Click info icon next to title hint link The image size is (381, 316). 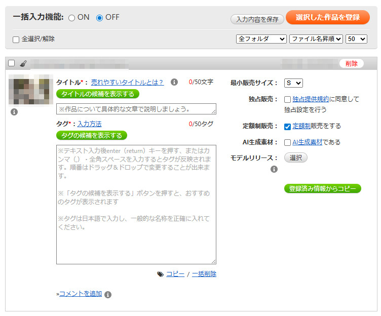[174, 82]
